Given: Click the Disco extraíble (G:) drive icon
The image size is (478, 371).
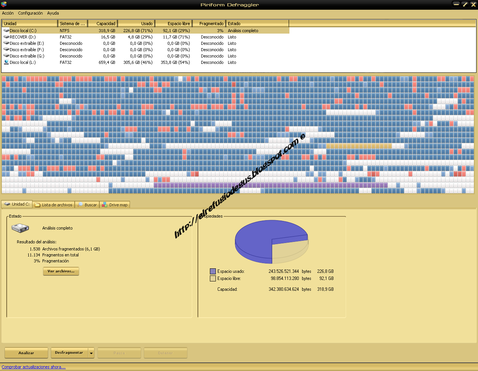Looking at the screenshot, I should 6,56.
